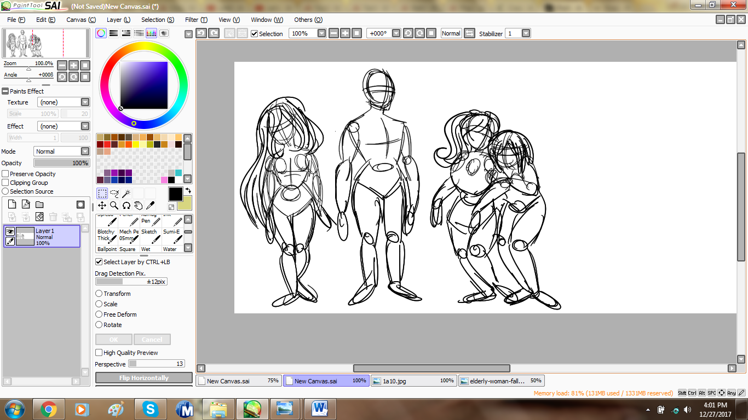Switch to the 1a10.jpg canvas tab
748x420 pixels.
click(414, 381)
